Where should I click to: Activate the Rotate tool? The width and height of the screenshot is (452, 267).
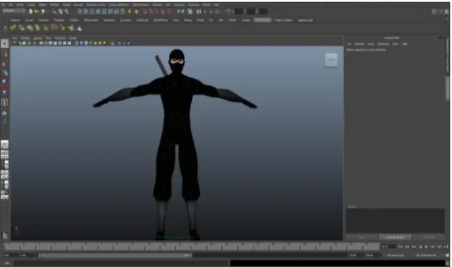pos(5,83)
